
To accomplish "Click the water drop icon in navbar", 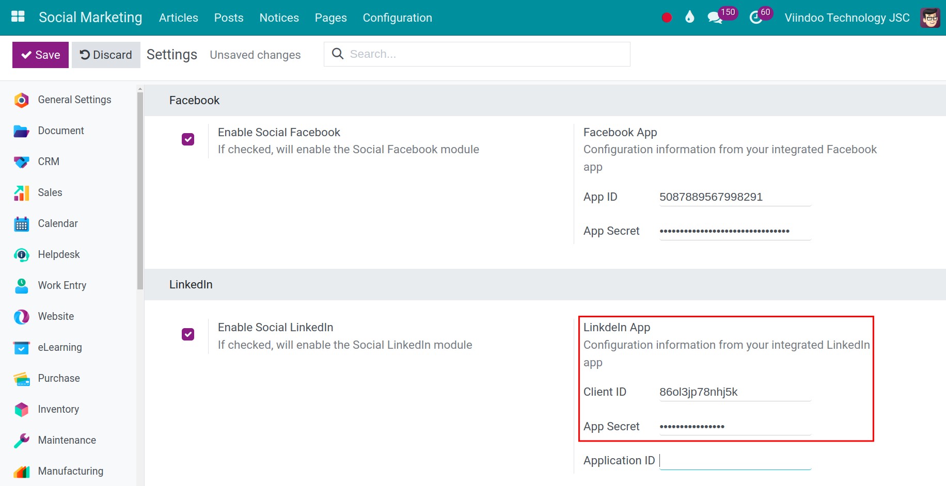I will coord(690,17).
